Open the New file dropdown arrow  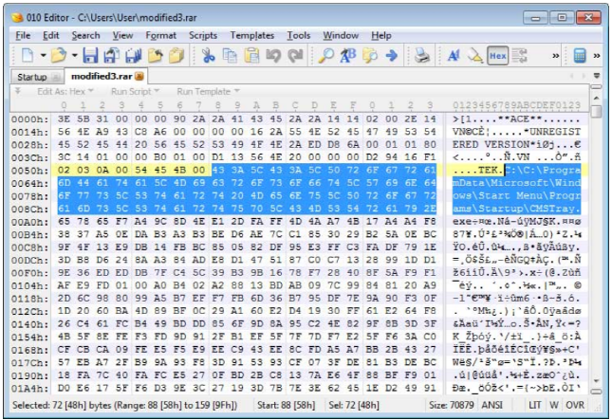click(43, 55)
